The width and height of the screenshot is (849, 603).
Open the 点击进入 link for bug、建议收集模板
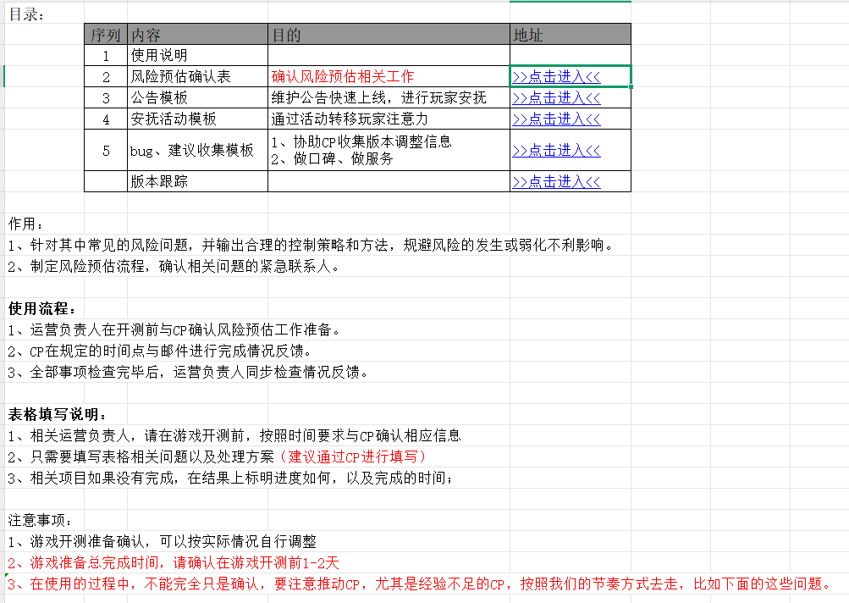[557, 151]
